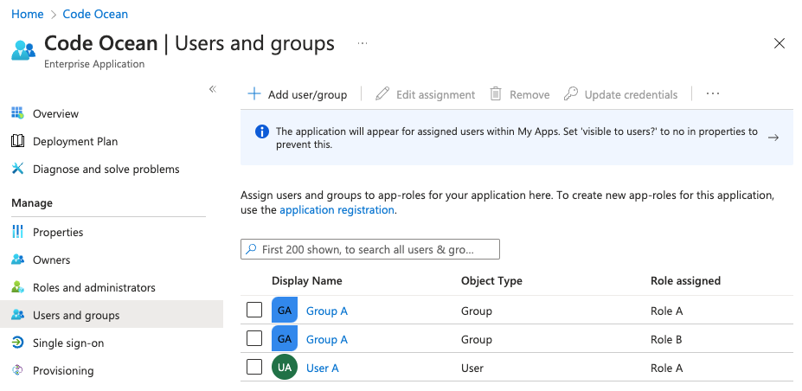The width and height of the screenshot is (802, 391).
Task: Click the Properties bars icon
Action: pos(17,232)
